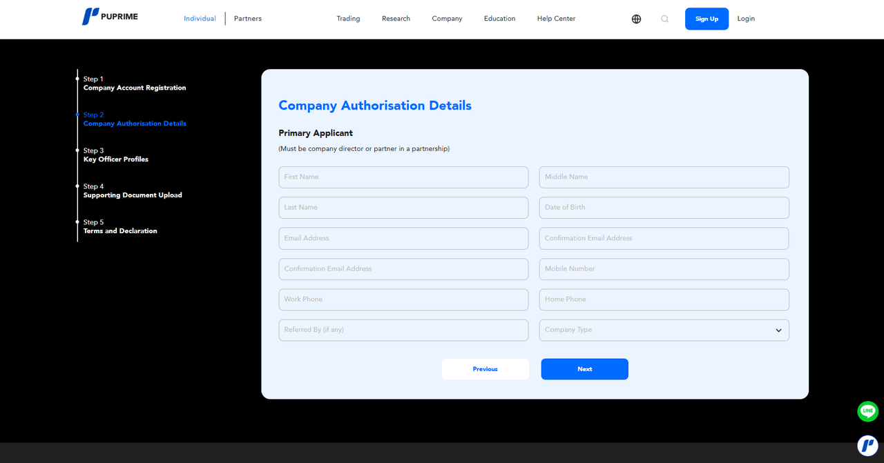
Task: Click the Next button
Action: coord(584,369)
